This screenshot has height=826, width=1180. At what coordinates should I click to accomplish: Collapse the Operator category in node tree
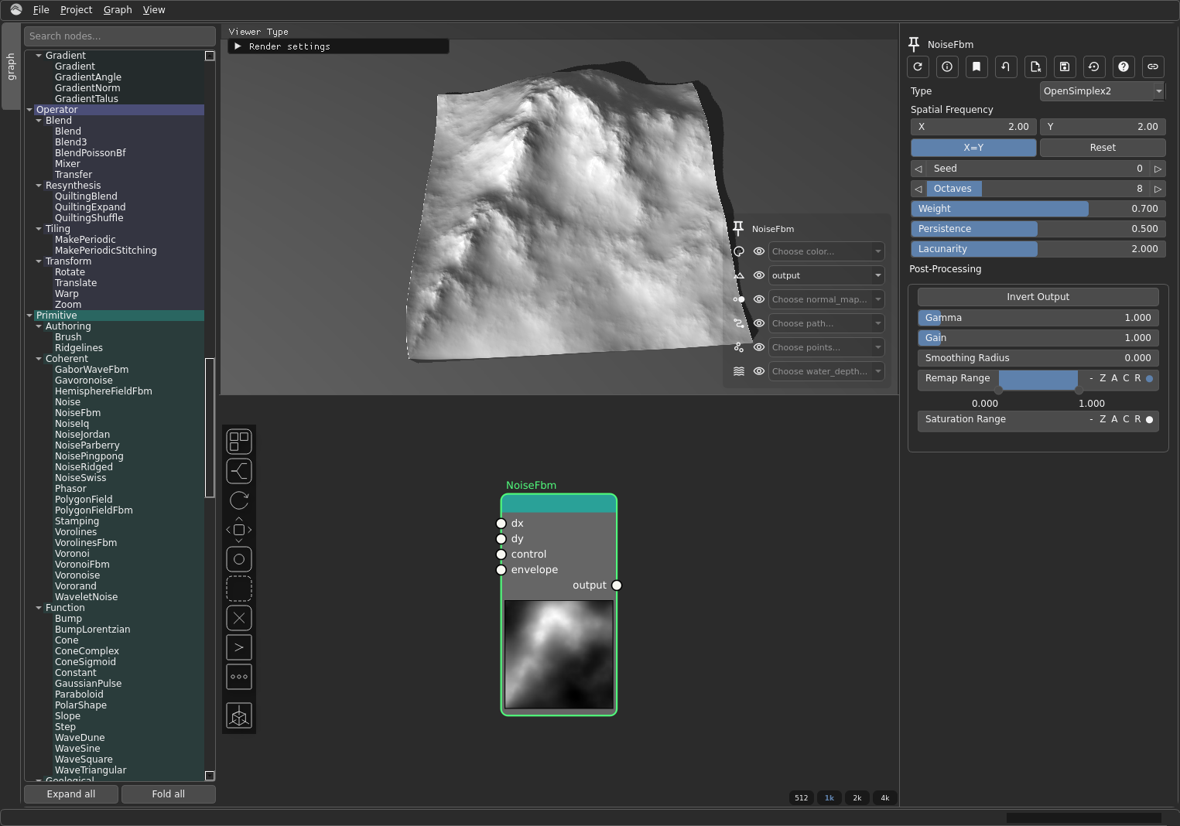click(29, 110)
